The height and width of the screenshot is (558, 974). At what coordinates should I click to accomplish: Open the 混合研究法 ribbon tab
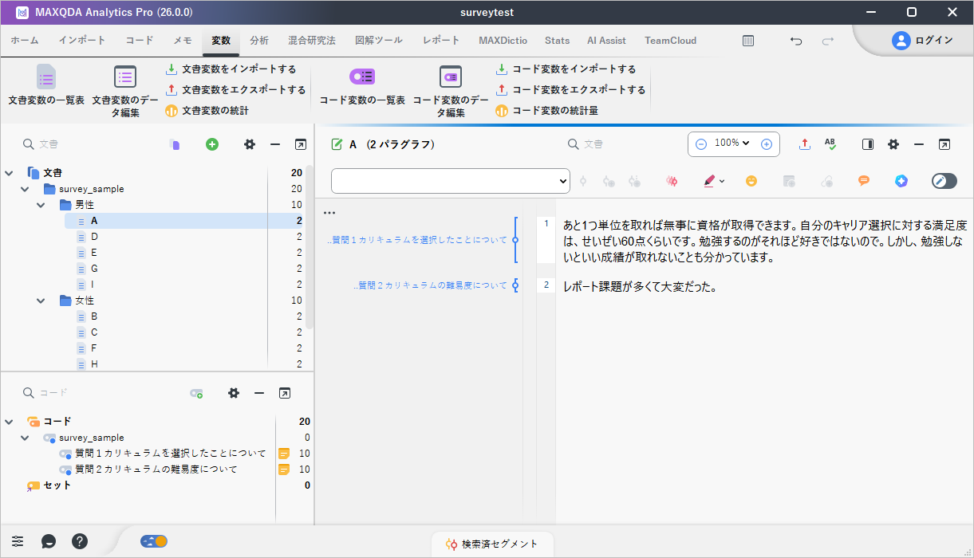(311, 41)
